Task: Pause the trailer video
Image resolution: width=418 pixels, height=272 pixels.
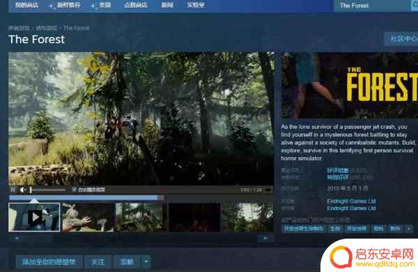Action: coord(13,190)
